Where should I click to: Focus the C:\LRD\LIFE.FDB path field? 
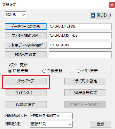80,26
